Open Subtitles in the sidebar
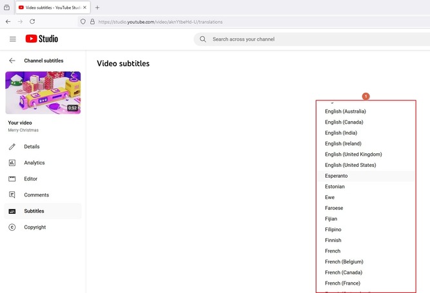Screen dimensions: 430x293 coord(43,211)
